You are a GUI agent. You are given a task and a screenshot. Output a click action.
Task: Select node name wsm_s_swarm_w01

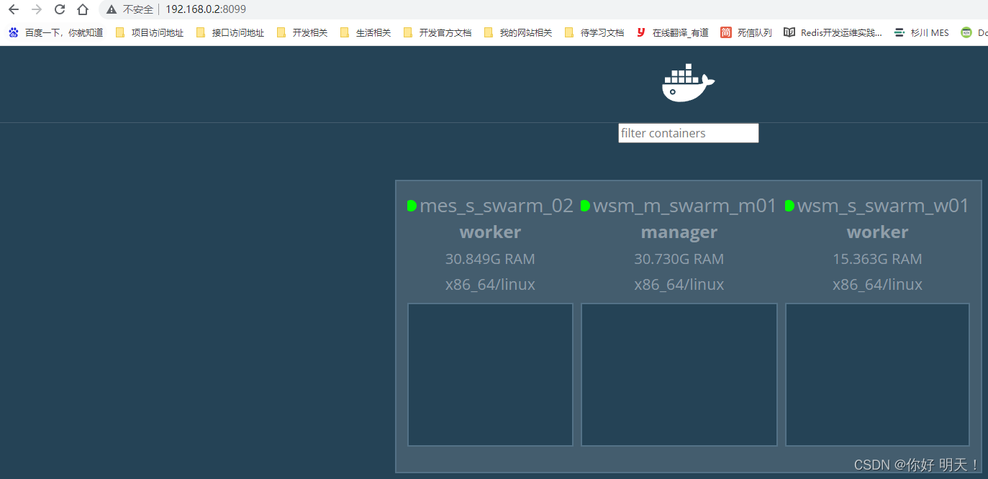pos(884,206)
